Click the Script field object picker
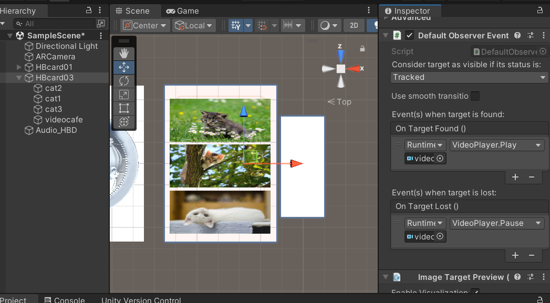The image size is (550, 303). 543,51
